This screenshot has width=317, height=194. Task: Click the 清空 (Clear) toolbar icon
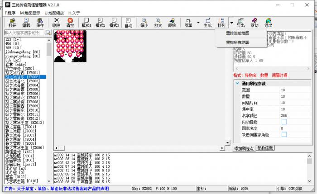(x=70, y=23)
